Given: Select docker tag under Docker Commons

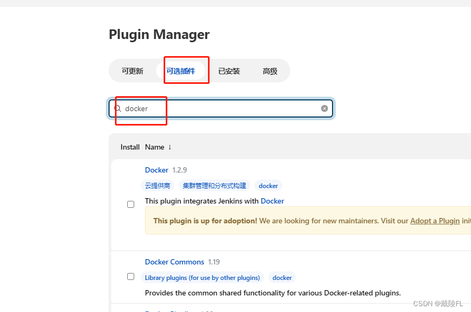Looking at the screenshot, I should 282,278.
